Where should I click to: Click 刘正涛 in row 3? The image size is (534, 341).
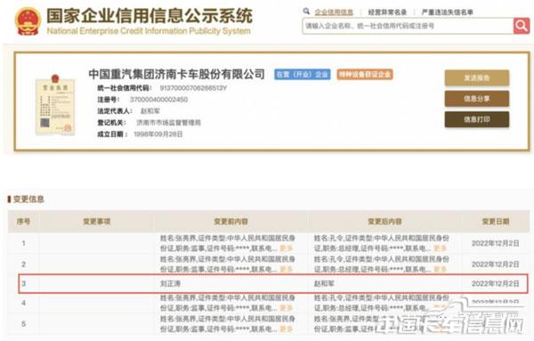170,283
